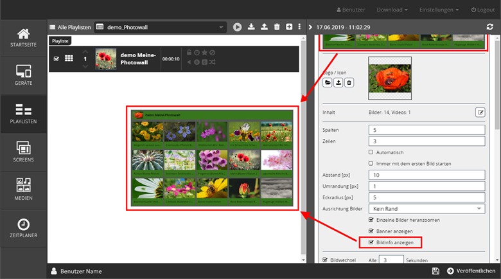
Task: Open the Einstellungen dropdown menu
Action: 439,10
